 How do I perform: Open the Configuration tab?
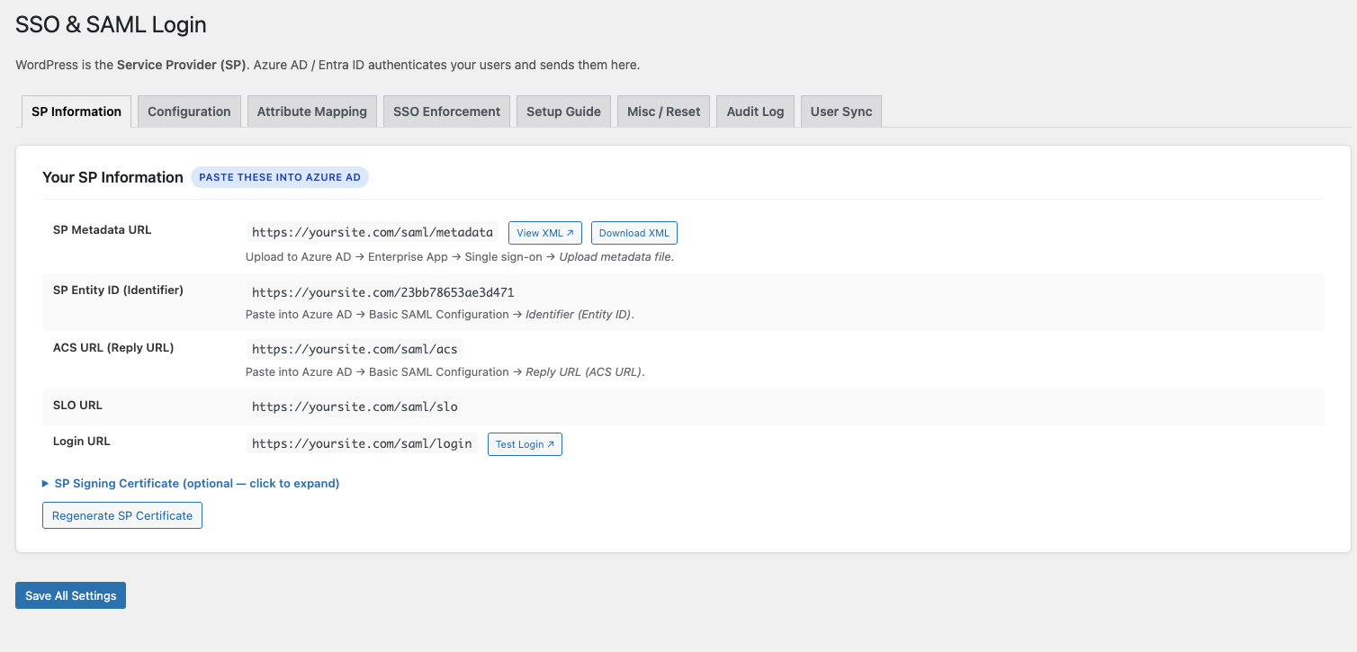pyautogui.click(x=189, y=112)
